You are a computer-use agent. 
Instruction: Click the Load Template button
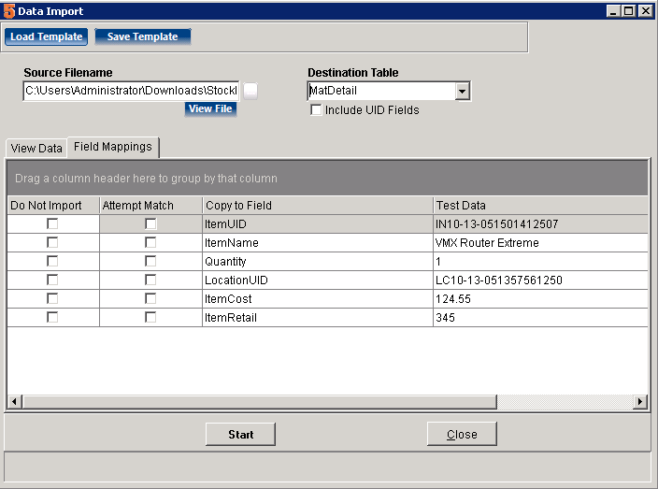(x=46, y=36)
